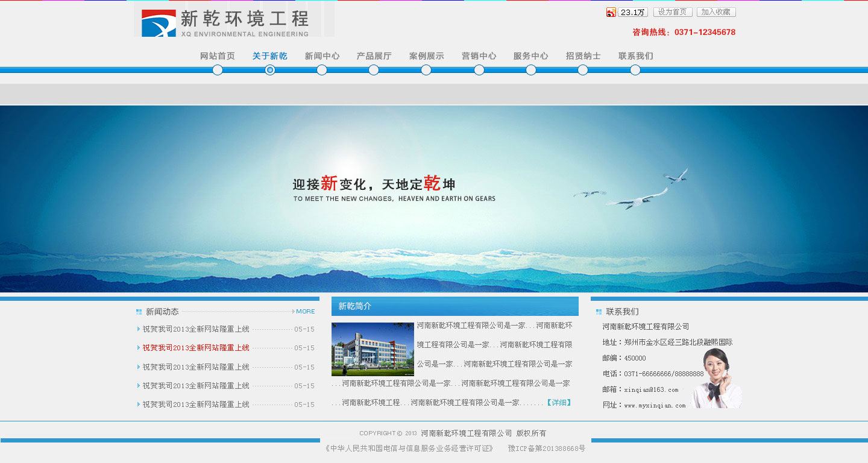This screenshot has height=463, width=868.
Task: Click the company building thumbnail image
Action: point(373,349)
